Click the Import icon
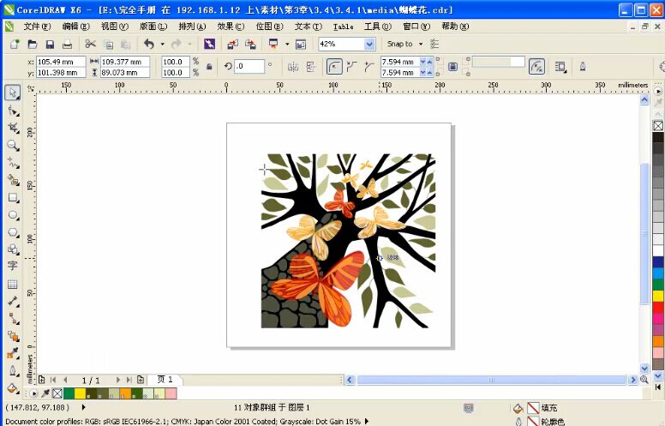This screenshot has width=665, height=426. click(x=232, y=44)
